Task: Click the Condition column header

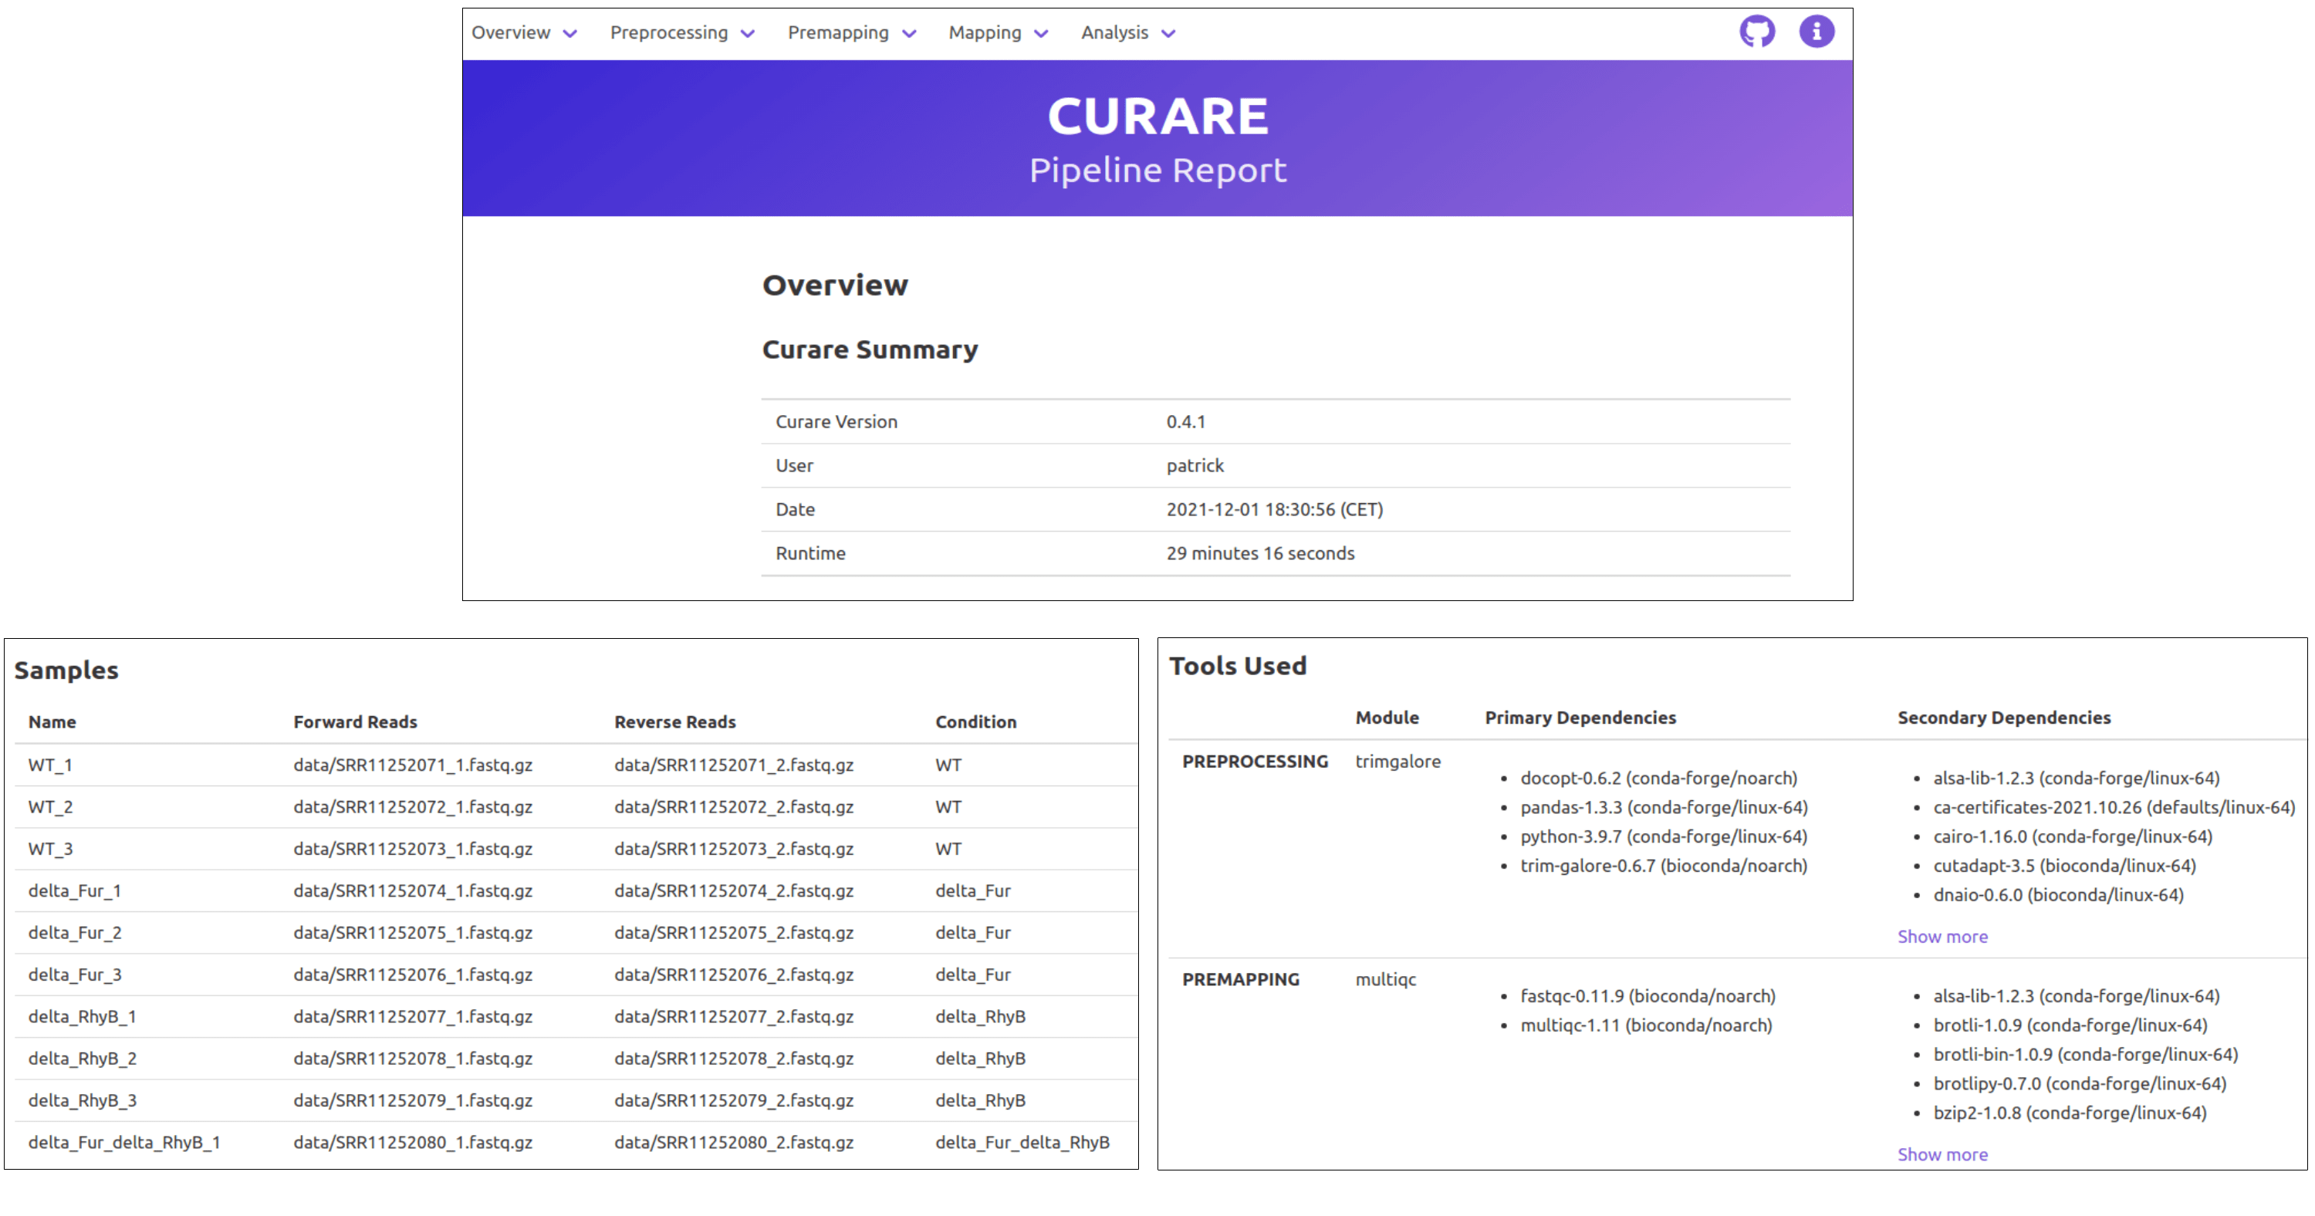Action: [x=976, y=721]
